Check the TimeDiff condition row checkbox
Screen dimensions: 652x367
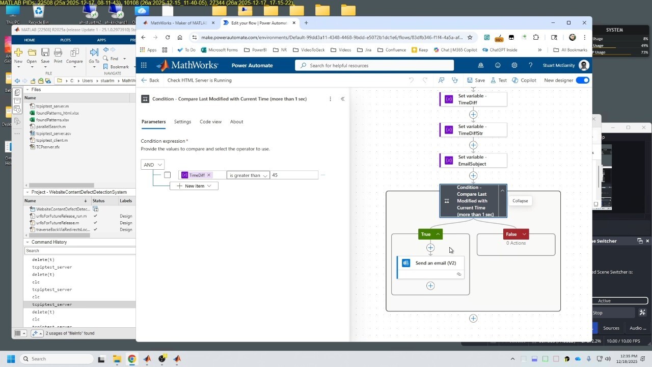coord(167,175)
